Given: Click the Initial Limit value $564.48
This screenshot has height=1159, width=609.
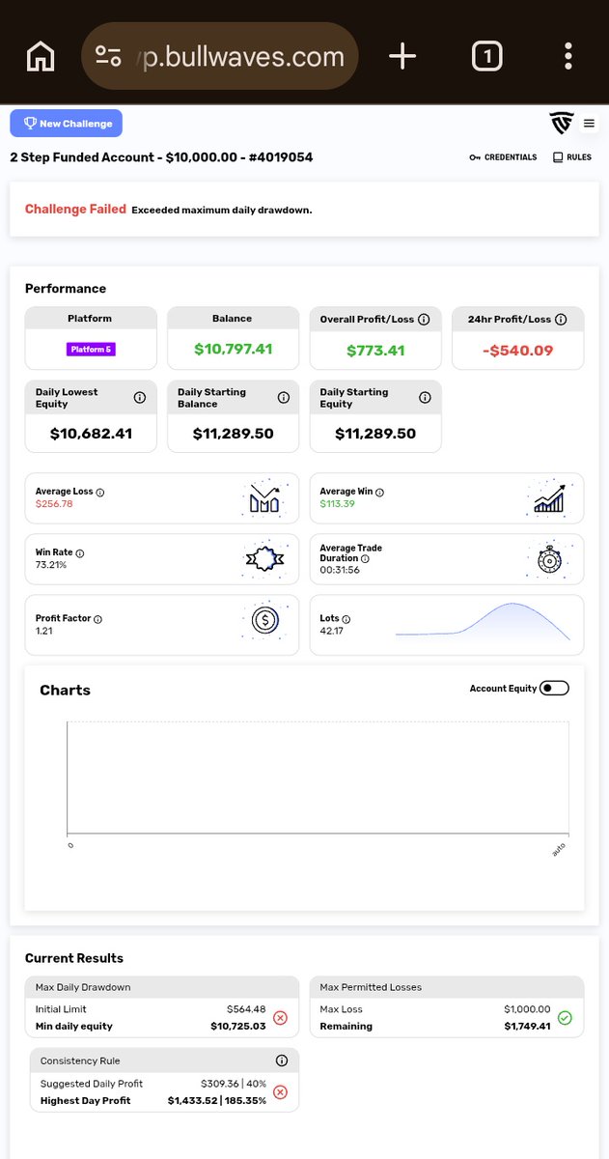Looking at the screenshot, I should click(246, 1009).
